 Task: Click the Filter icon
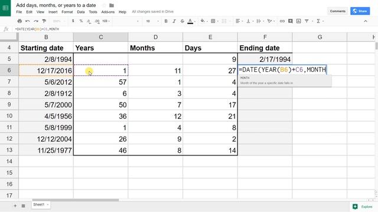(x=307, y=21)
